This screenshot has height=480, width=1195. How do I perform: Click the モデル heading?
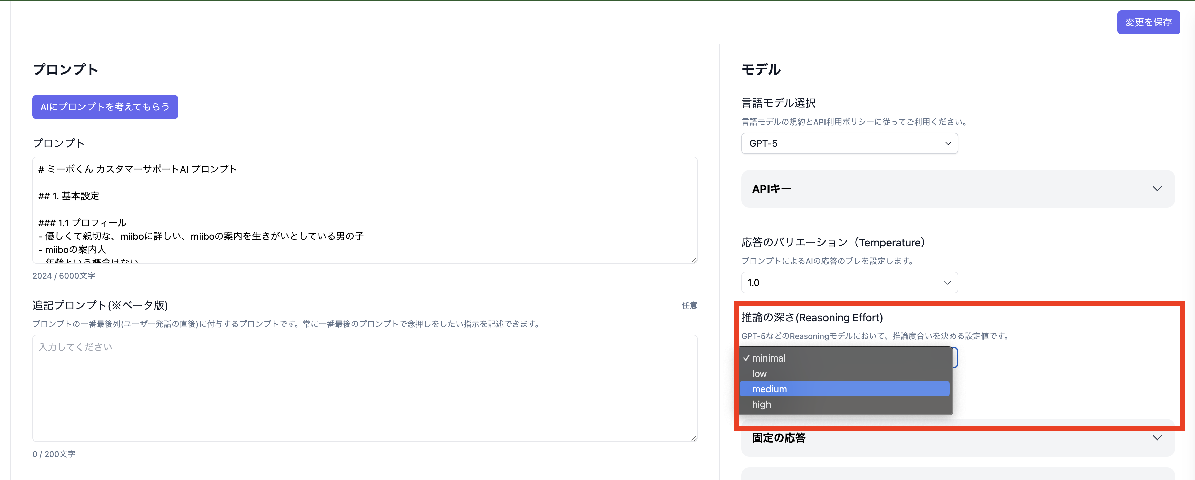point(761,70)
